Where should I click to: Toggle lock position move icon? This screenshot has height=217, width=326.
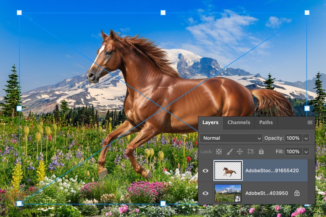pos(240,151)
